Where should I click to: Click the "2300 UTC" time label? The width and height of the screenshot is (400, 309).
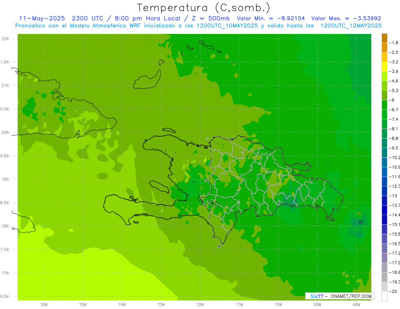coord(87,18)
